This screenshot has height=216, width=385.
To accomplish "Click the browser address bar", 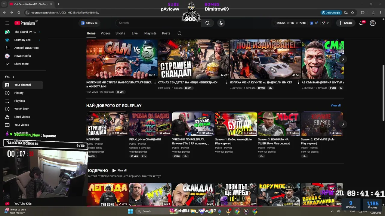I will click(171, 13).
